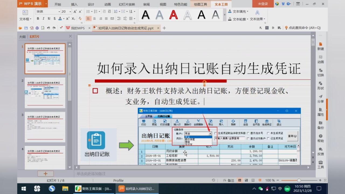The image size is (345, 194).
Task: Toggle bold text formatting
Action: point(38,19)
